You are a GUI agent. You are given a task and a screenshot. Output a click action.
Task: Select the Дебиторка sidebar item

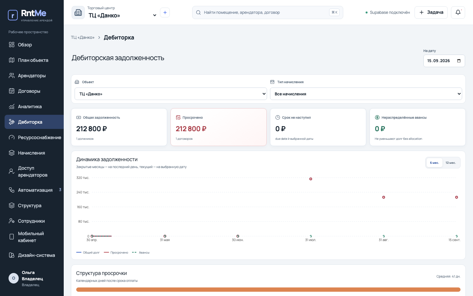click(x=34, y=122)
